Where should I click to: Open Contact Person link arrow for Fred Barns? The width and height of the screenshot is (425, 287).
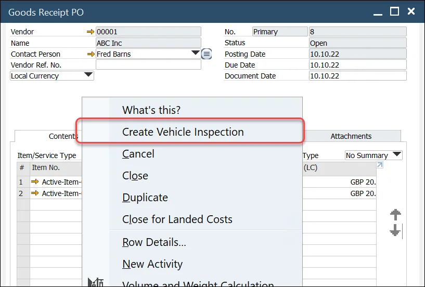coord(91,54)
